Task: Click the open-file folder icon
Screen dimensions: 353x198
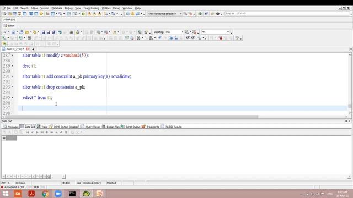Action: 27,32
